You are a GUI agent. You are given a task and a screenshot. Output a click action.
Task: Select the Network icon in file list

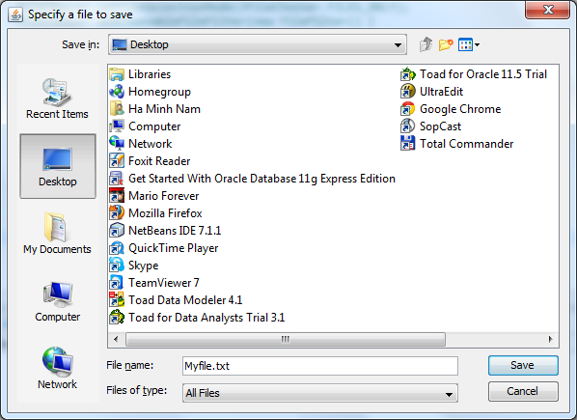click(x=117, y=144)
